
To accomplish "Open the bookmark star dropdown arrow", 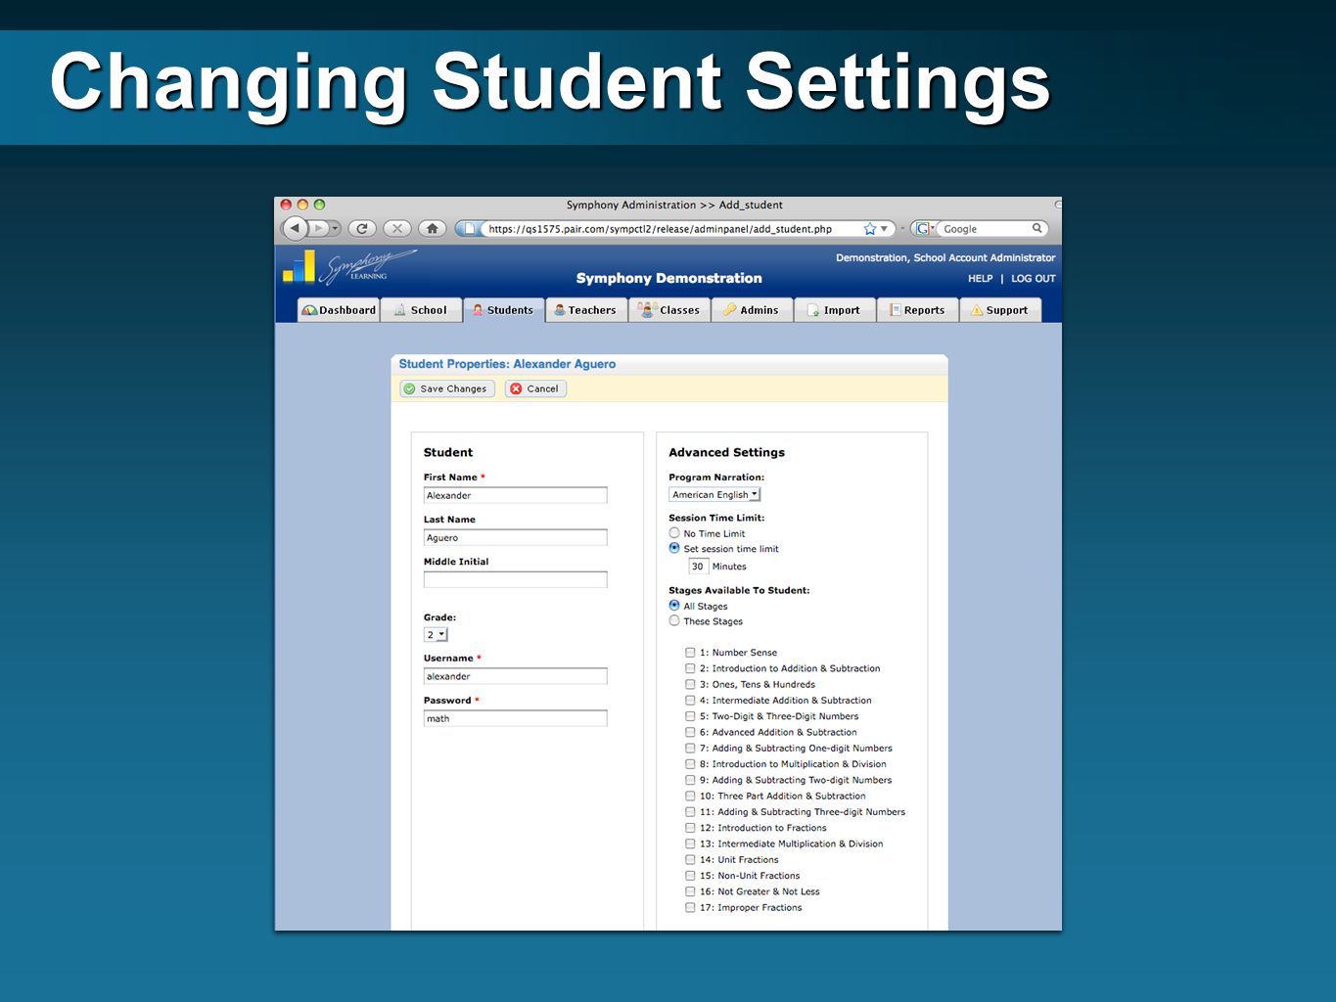I will (885, 229).
